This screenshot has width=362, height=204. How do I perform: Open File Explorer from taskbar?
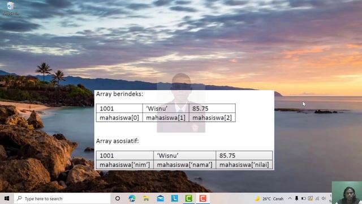click(x=146, y=198)
